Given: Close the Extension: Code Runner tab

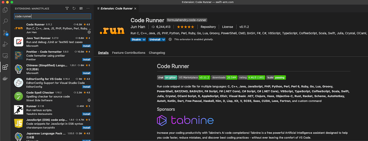Looking at the screenshot, I should [x=135, y=8].
